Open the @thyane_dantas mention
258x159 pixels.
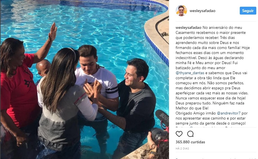pyautogui.click(x=190, y=73)
